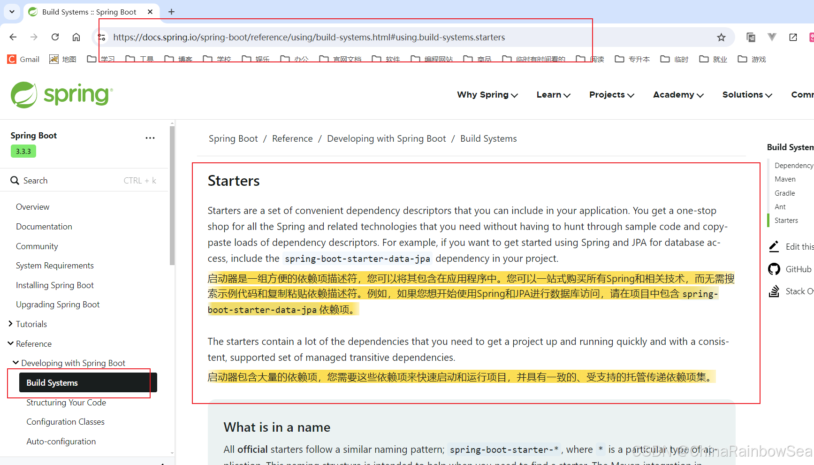Open the GitHub icon link
The image size is (814, 465).
click(x=774, y=269)
